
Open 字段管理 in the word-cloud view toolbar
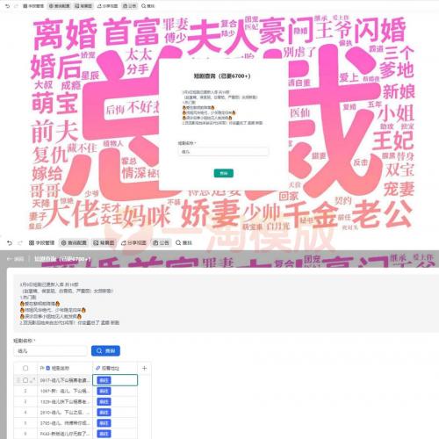(33, 6)
